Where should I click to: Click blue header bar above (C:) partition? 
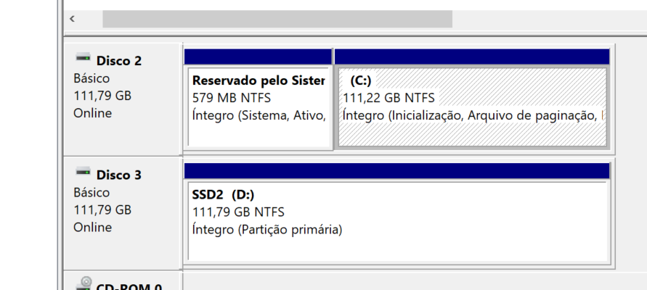click(471, 57)
